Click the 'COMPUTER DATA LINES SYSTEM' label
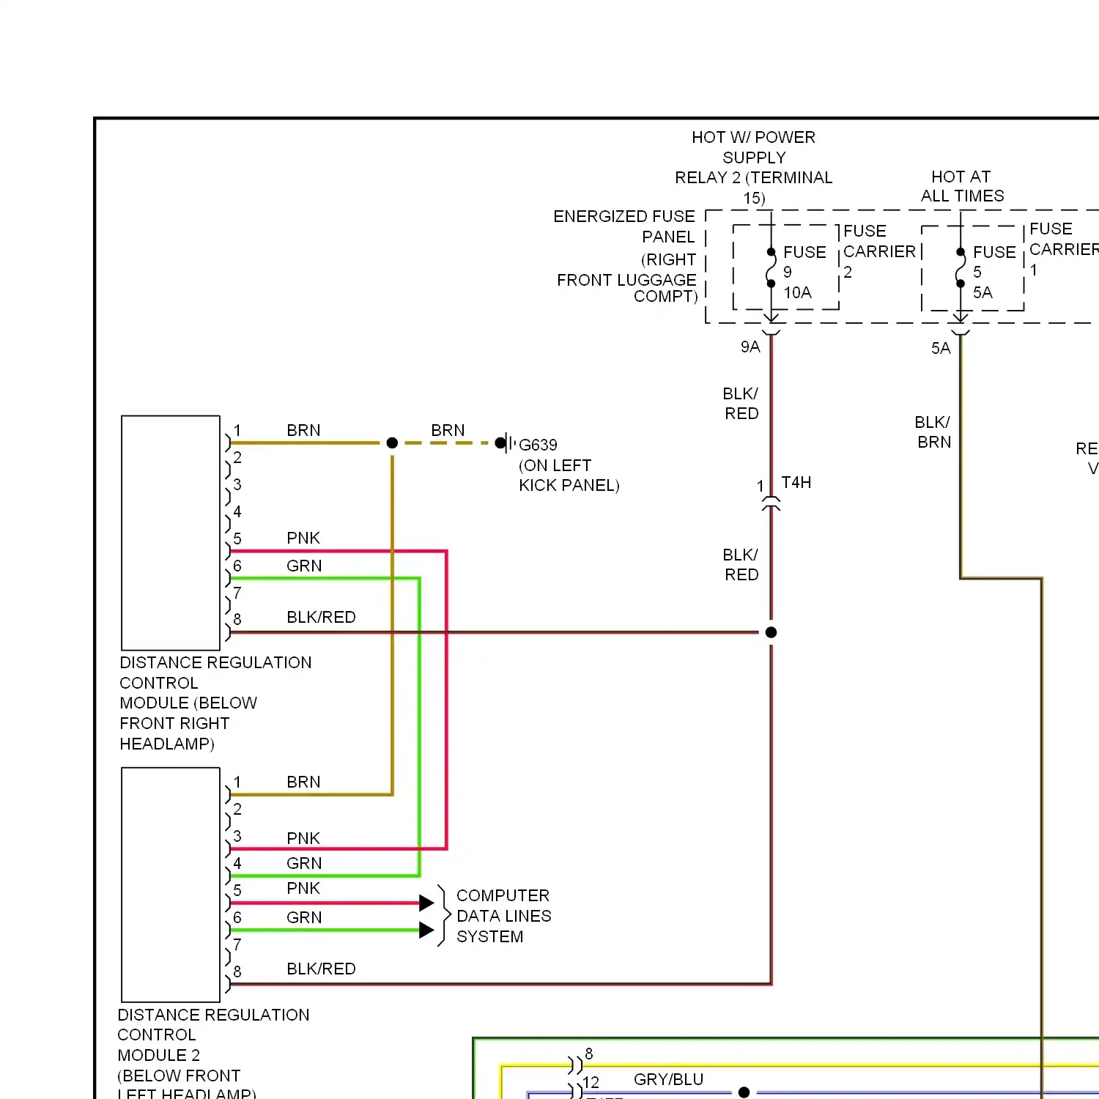The width and height of the screenshot is (1099, 1099). (503, 916)
